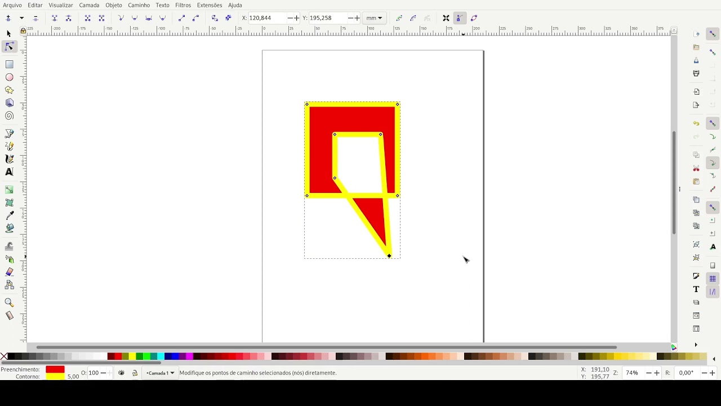Select the Spray tool
The image size is (721, 406).
[x=9, y=259]
